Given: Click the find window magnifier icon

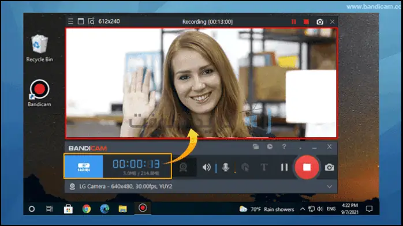Looking at the screenshot, I should pyautogui.click(x=91, y=21).
